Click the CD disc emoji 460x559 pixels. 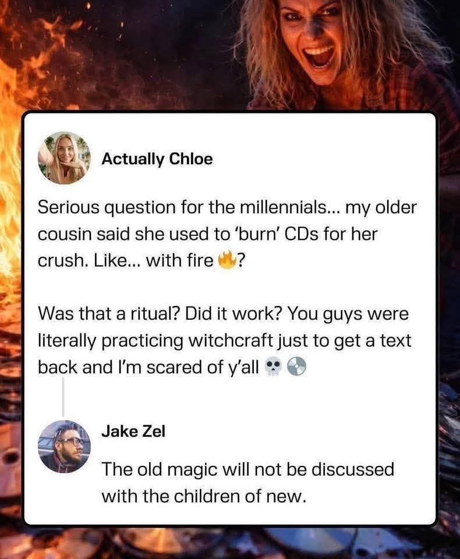point(297,367)
